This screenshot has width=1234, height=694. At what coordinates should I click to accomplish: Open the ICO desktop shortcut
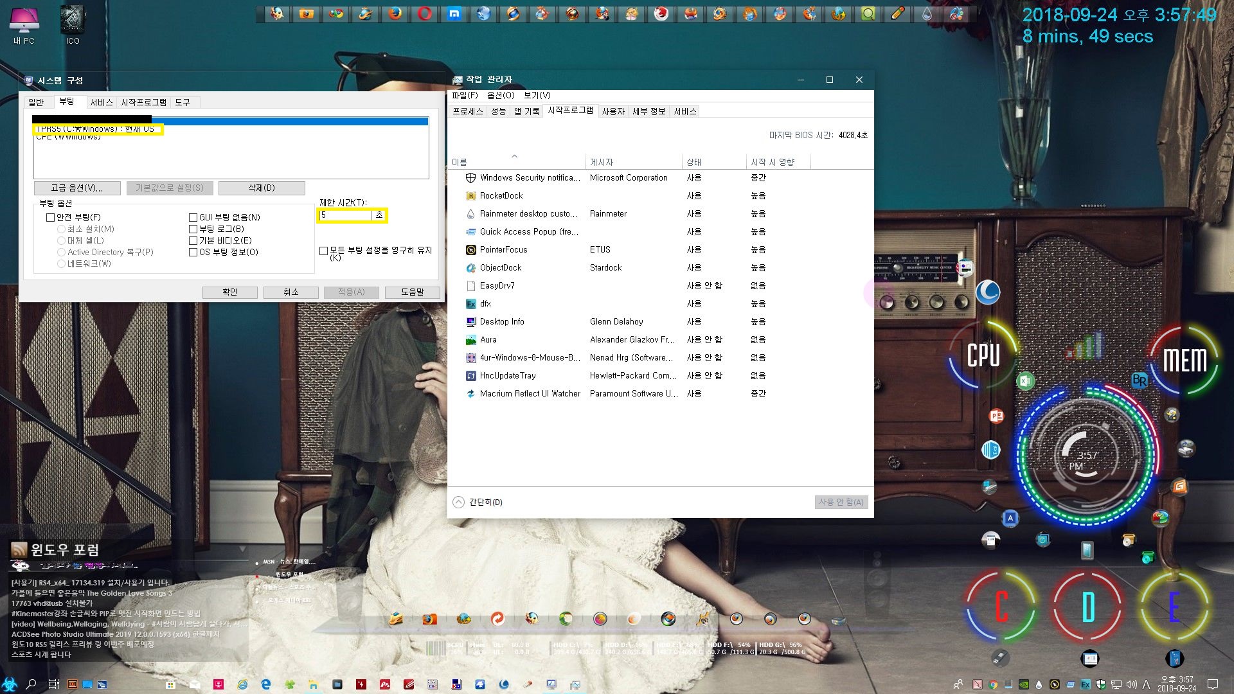click(73, 24)
